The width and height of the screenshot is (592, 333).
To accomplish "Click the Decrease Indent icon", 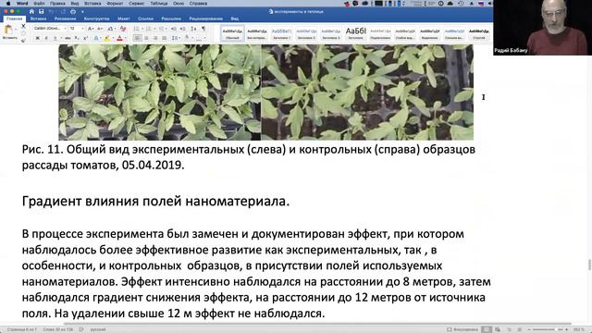I will click(174, 29).
